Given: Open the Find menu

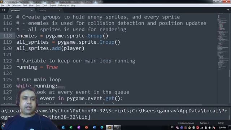Looking at the screenshot, I should click(x=25, y=5).
